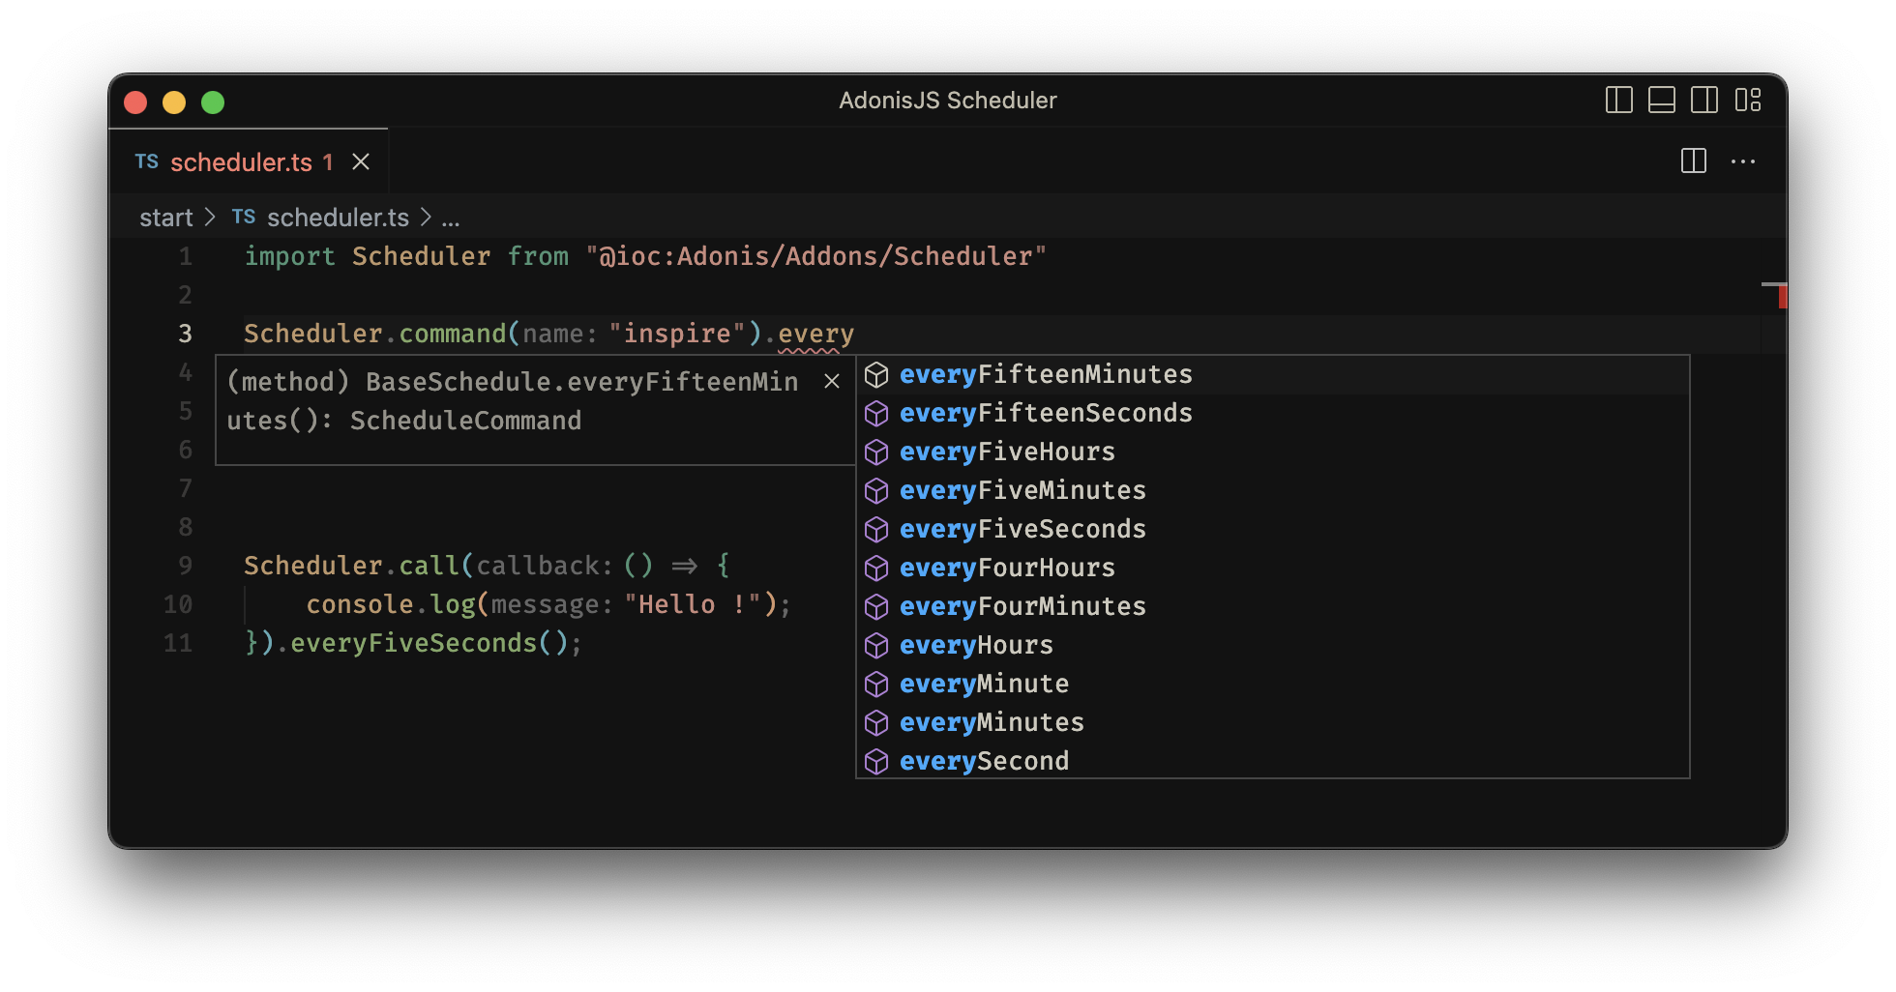Click 'Scheduler.call' on line 9

coord(351,566)
